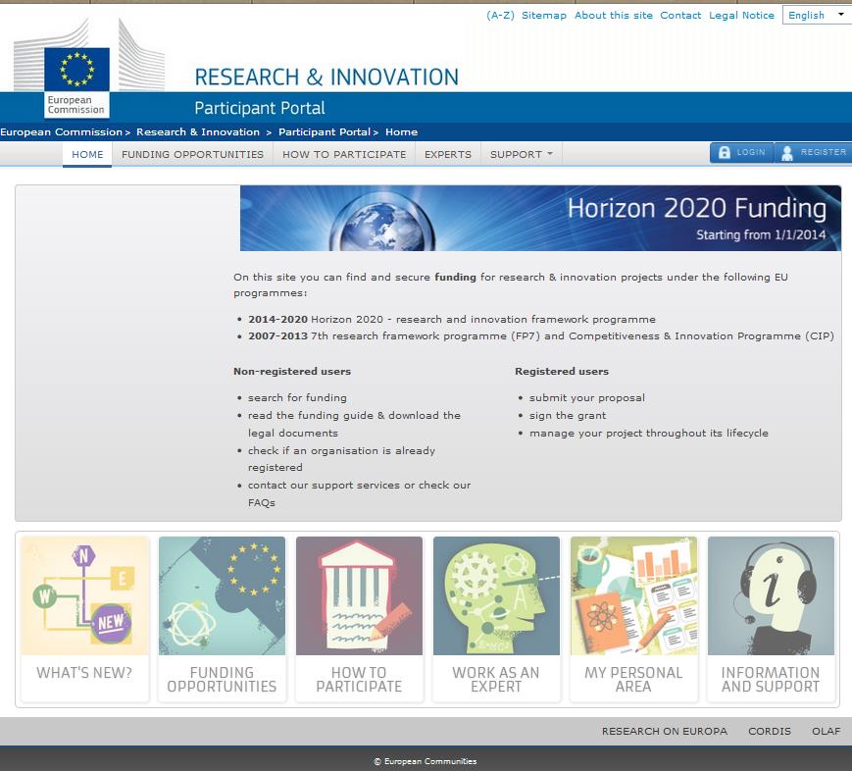
Task: Click the WORK AS AN EXPERT tile label
Action: [x=496, y=680]
